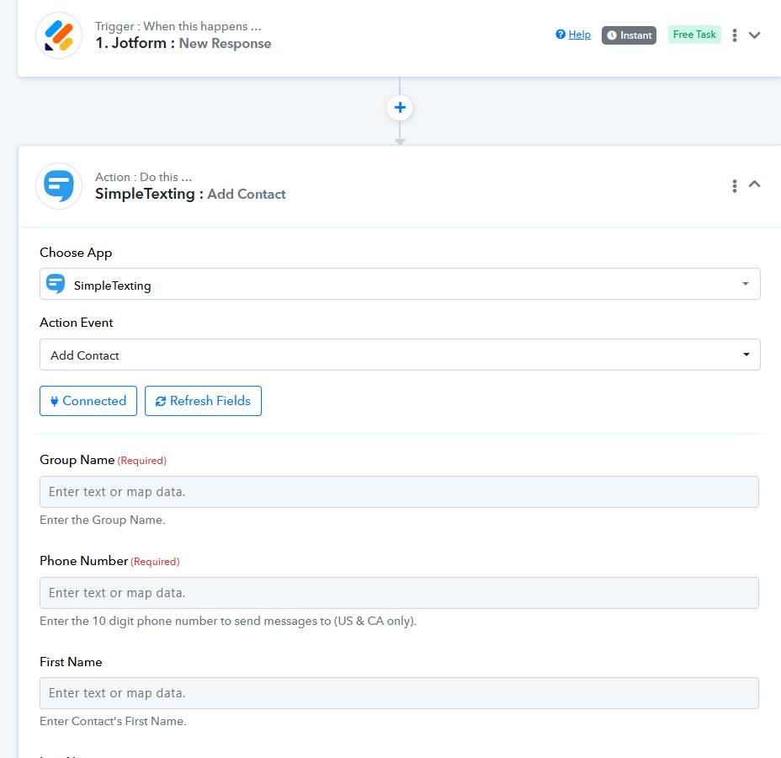Open the Help link
Viewport: 781px width, 758px height.
579,35
